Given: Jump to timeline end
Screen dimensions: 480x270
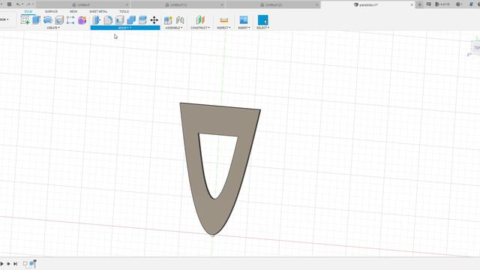Looking at the screenshot, I should click(15, 263).
